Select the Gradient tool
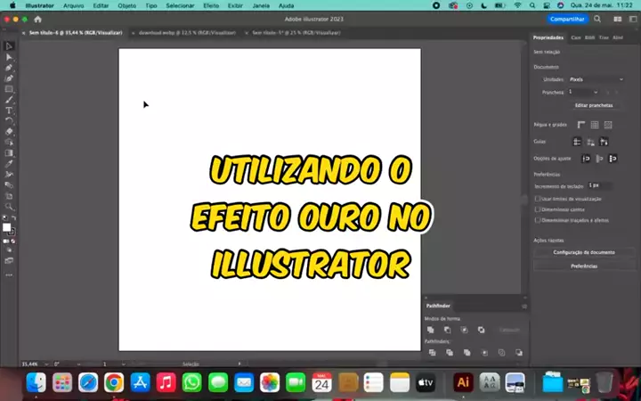The image size is (641, 401). [9, 153]
